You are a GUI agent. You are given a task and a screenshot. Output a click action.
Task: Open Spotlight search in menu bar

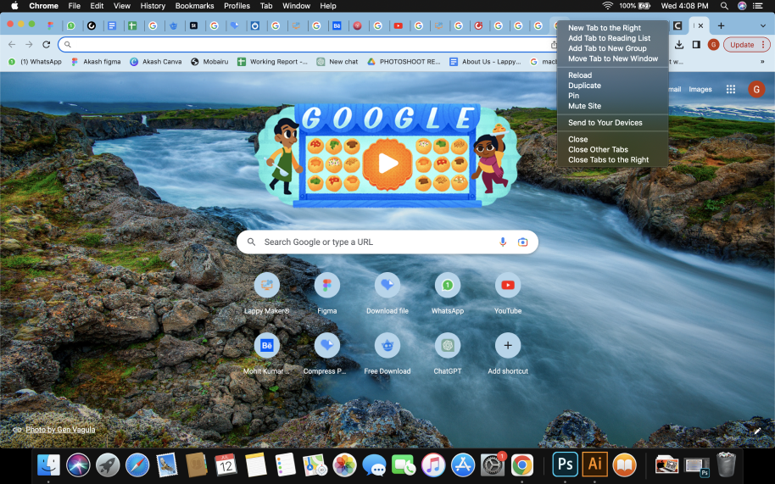[724, 6]
